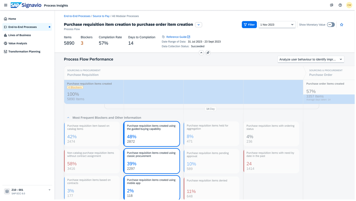Click the CW user avatar
This screenshot has height=201, width=356.
[349, 5]
